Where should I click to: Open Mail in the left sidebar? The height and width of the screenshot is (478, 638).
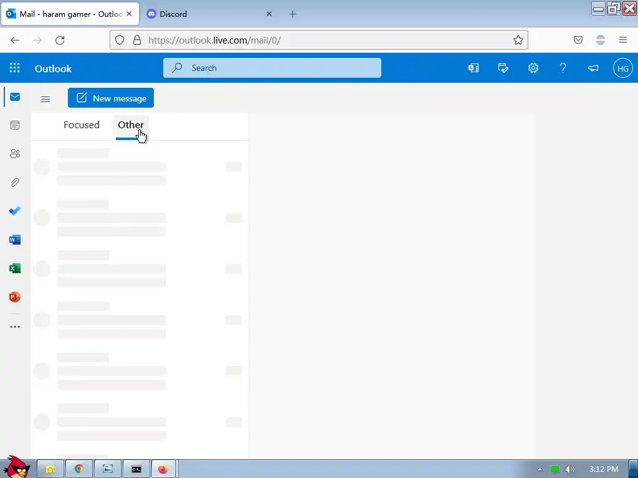(15, 96)
